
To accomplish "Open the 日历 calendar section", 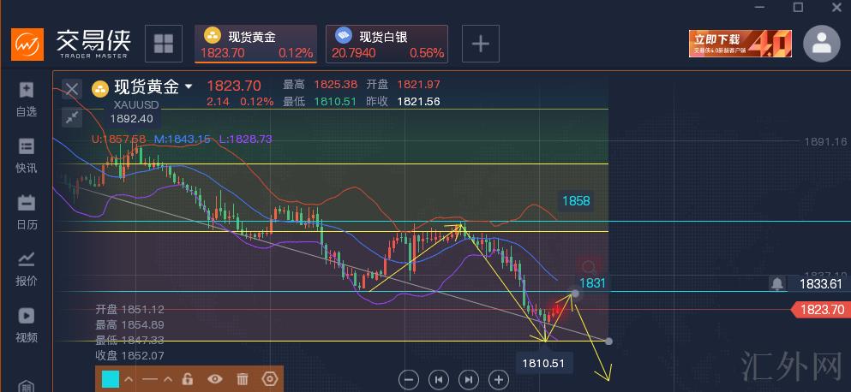I will coord(26,212).
